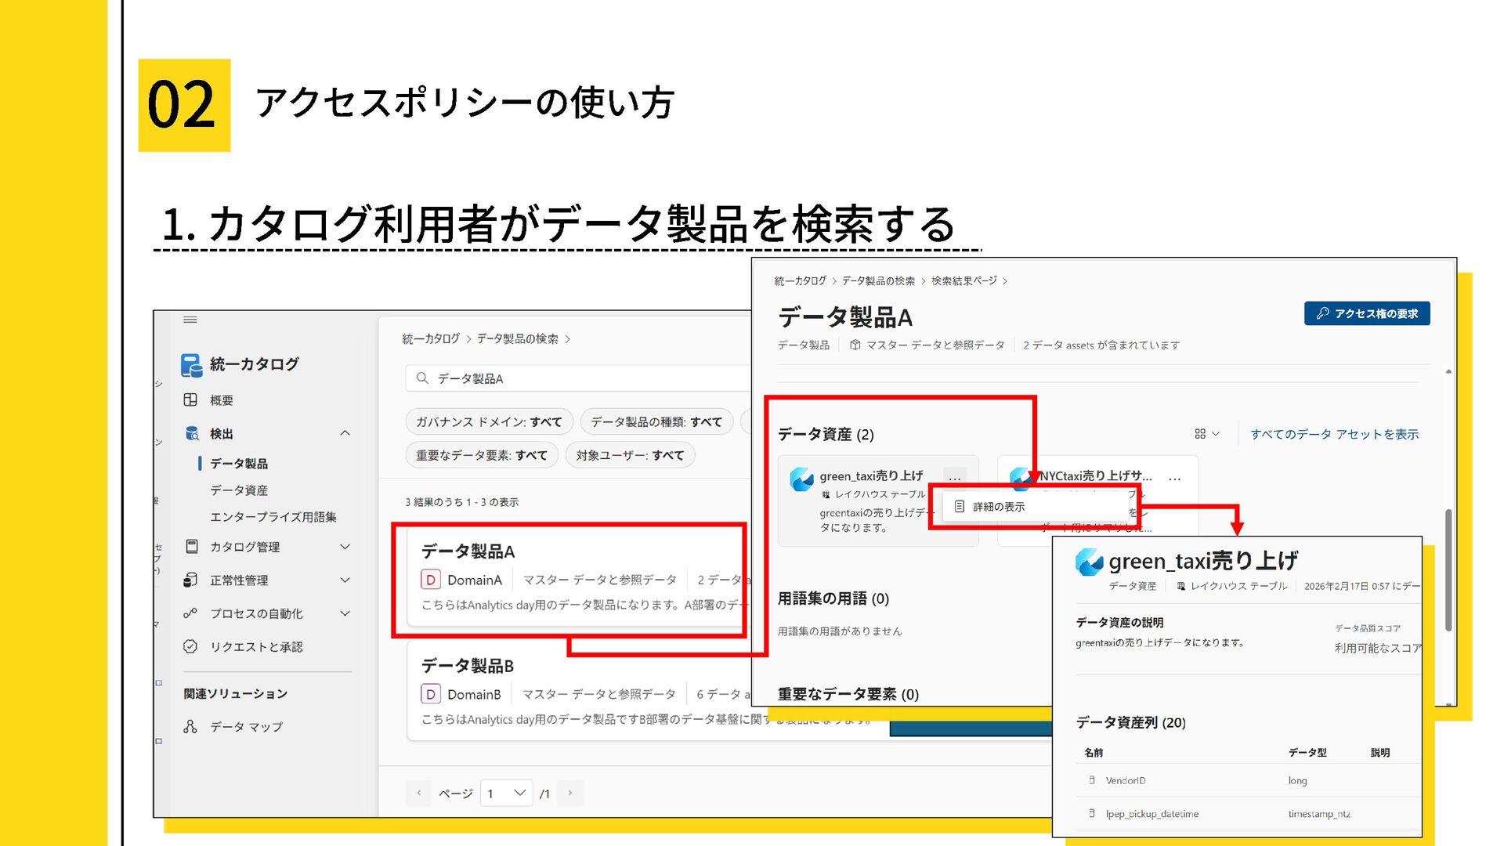Click the vertical scrollbar in データ製品A panel
This screenshot has width=1504, height=846.
coord(1448,569)
